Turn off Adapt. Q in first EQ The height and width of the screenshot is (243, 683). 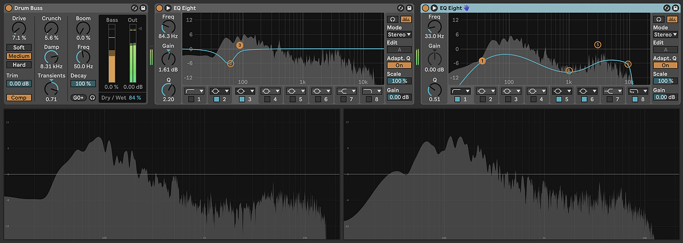click(x=399, y=66)
